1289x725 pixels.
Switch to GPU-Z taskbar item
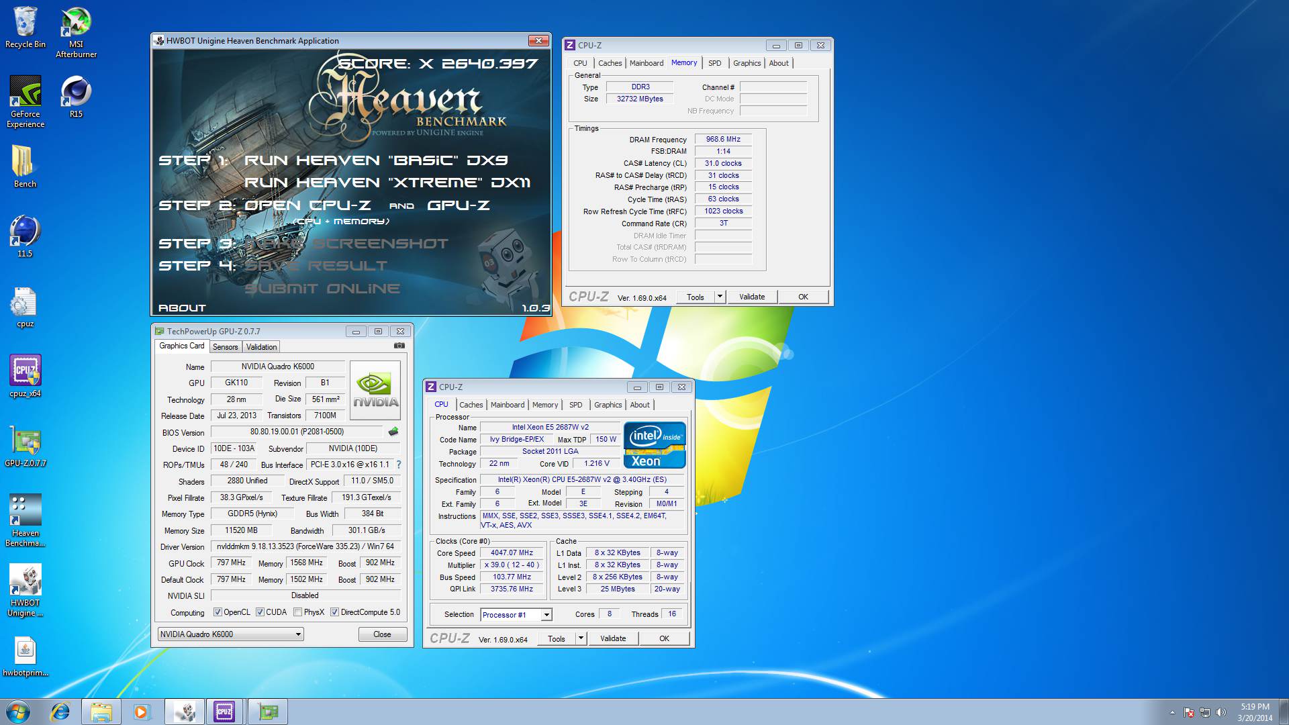[x=268, y=712]
